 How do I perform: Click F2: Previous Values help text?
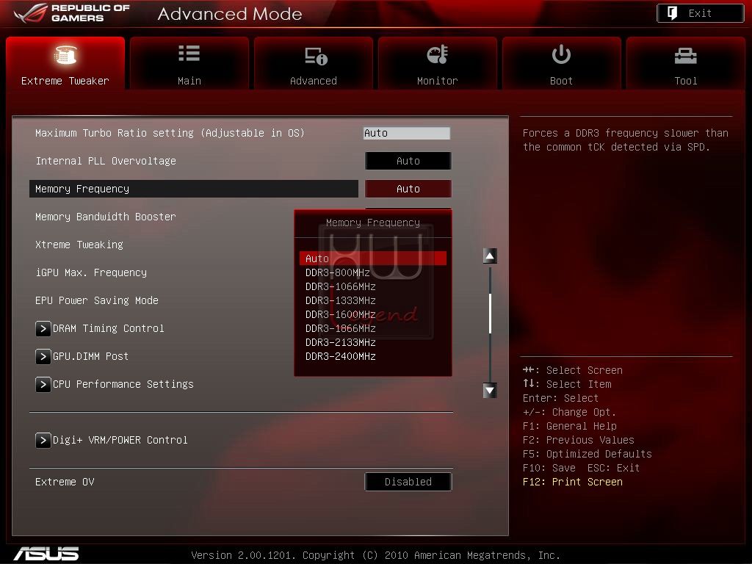point(579,441)
